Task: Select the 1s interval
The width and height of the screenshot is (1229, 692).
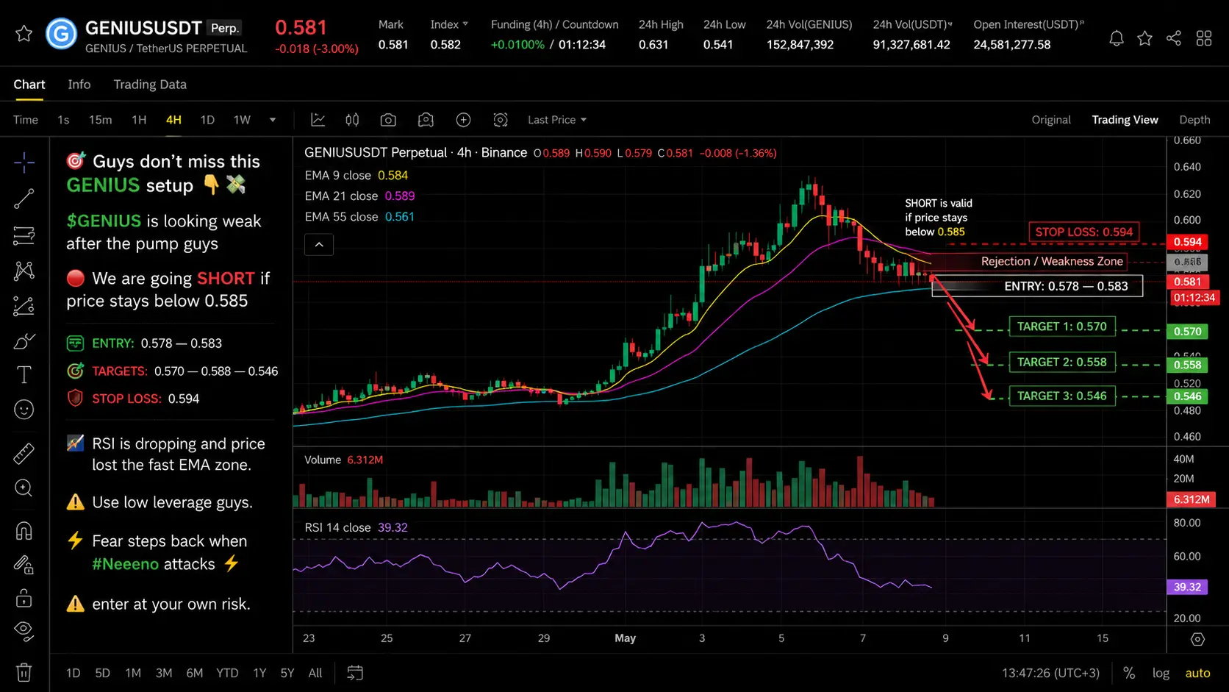Action: coord(63,120)
